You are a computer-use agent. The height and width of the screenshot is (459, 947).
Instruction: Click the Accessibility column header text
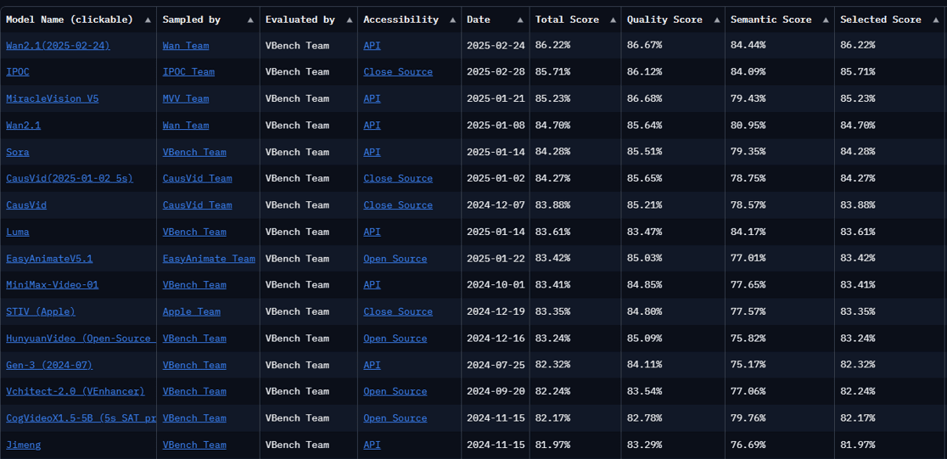coord(401,20)
